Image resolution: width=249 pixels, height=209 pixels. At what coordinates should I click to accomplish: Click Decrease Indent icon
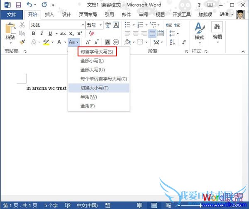pos(169,25)
